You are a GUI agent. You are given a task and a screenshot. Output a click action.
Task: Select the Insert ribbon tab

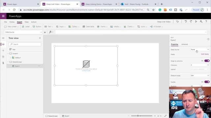tap(19, 22)
